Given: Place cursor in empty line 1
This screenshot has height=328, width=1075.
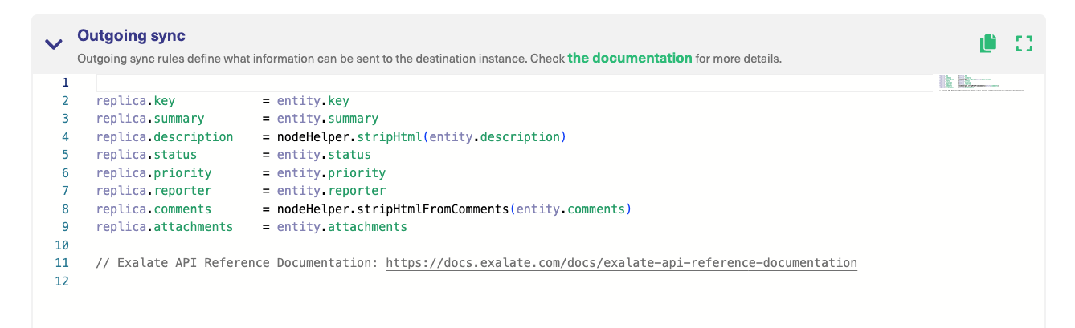Looking at the screenshot, I should click(x=514, y=83).
